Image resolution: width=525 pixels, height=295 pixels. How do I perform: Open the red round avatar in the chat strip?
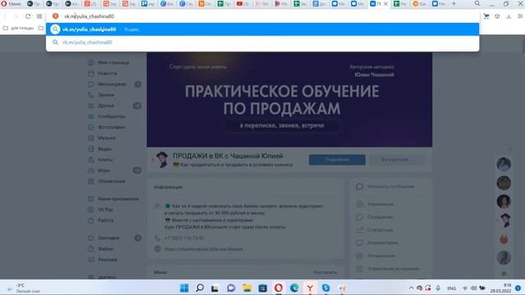point(504,239)
